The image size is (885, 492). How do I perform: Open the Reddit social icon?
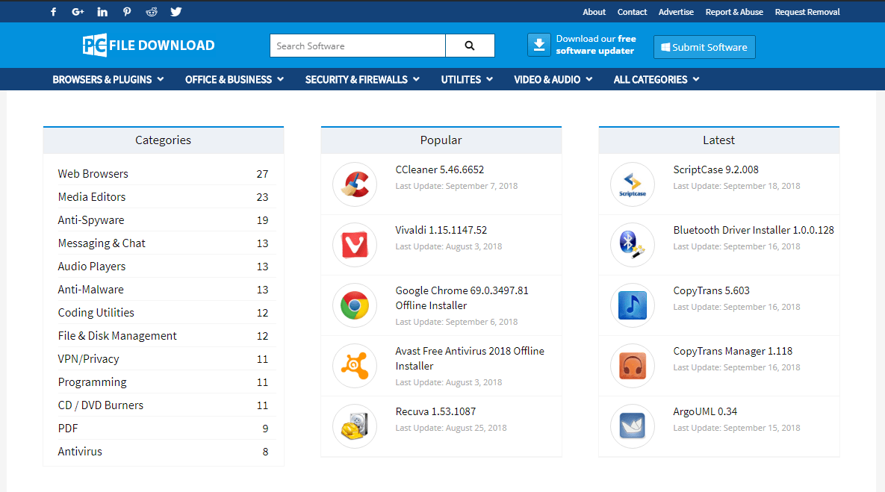pos(152,12)
